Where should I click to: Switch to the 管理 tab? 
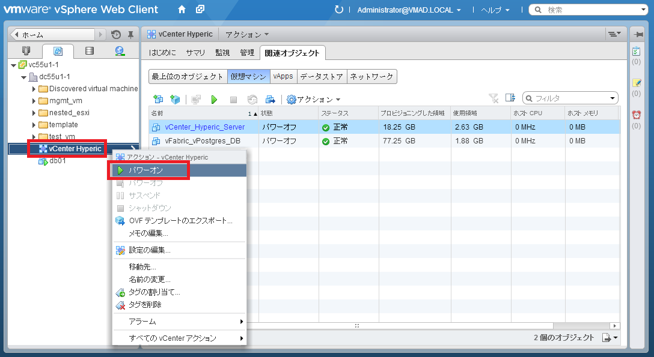click(x=247, y=53)
